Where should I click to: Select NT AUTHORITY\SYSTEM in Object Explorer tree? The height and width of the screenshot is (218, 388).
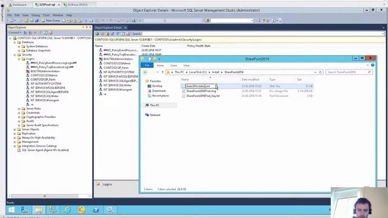46,84
